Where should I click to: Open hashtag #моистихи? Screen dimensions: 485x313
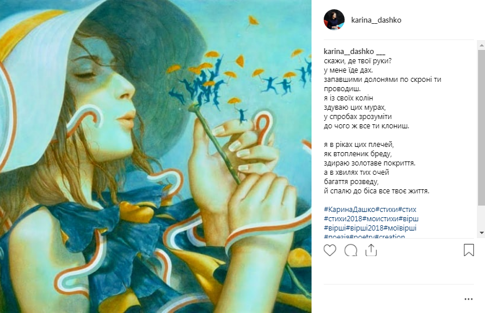[x=381, y=218]
